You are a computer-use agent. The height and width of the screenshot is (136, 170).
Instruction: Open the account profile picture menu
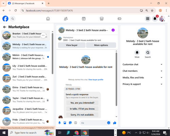(162, 19)
